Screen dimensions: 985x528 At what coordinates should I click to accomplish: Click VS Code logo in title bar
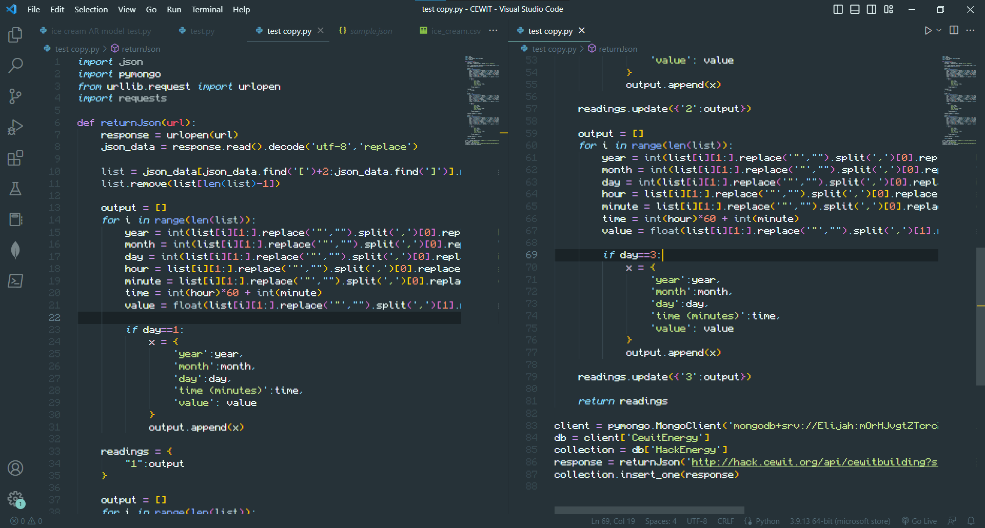click(11, 9)
